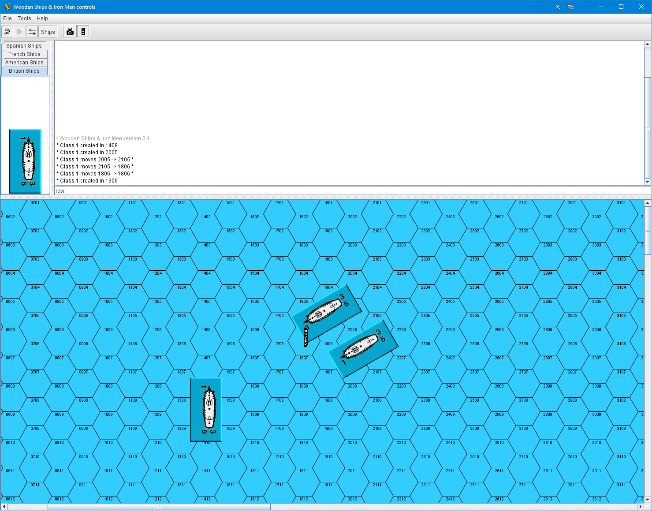Click the Undo last move toolbar icon
This screenshot has height=511, width=652.
pyautogui.click(x=7, y=32)
